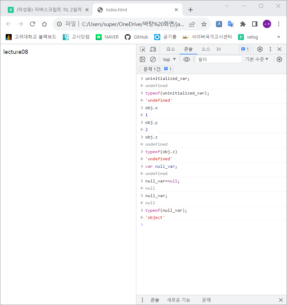
Task: Select the drawer '문제' tab
Action: [206, 300]
